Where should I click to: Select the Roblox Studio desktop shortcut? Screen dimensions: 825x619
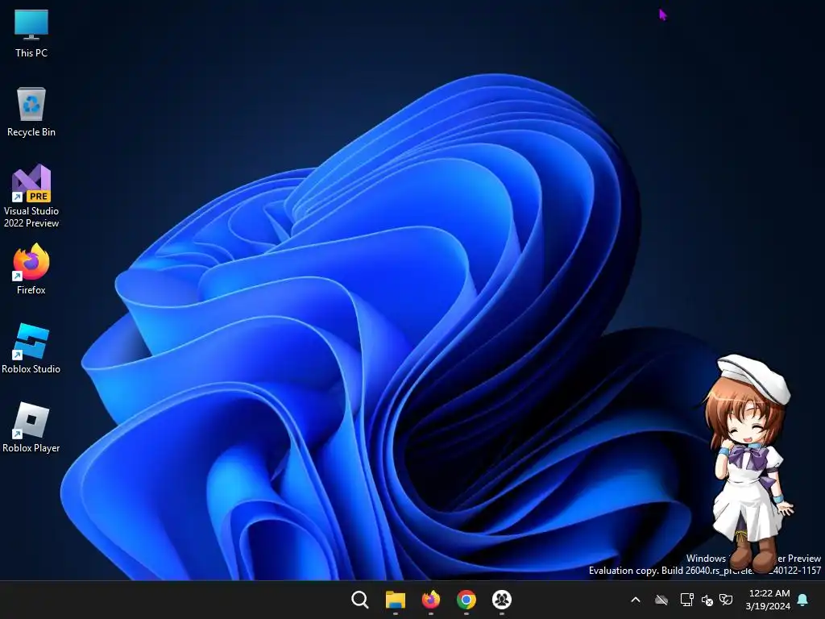point(31,348)
